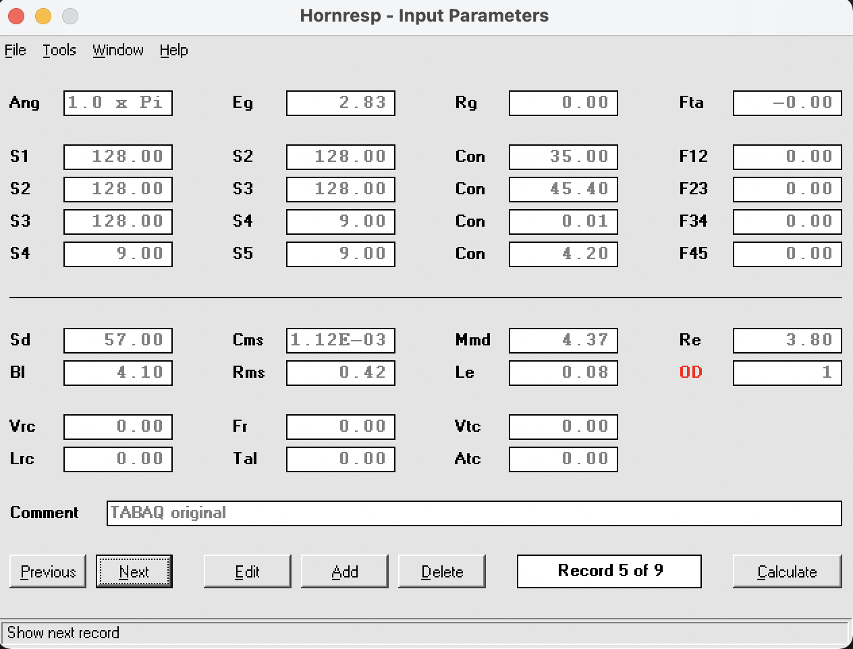Select the Con field showing 0.01
This screenshot has height=649, width=853.
tap(563, 222)
